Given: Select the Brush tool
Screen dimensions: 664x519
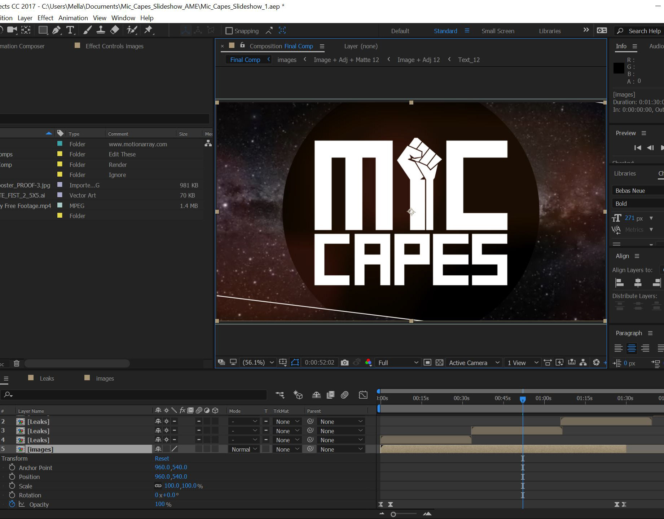Looking at the screenshot, I should (x=87, y=30).
